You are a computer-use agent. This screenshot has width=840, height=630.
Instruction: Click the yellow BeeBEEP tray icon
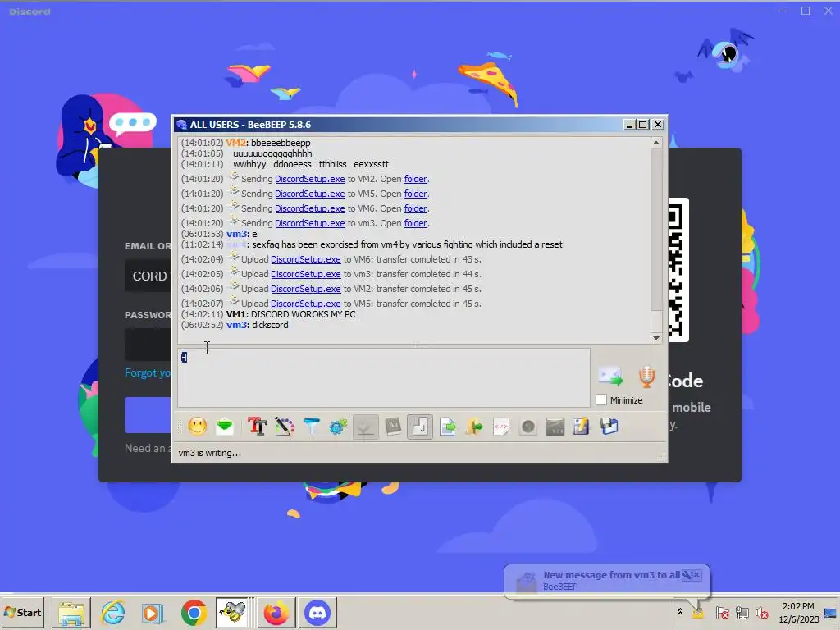click(x=698, y=612)
